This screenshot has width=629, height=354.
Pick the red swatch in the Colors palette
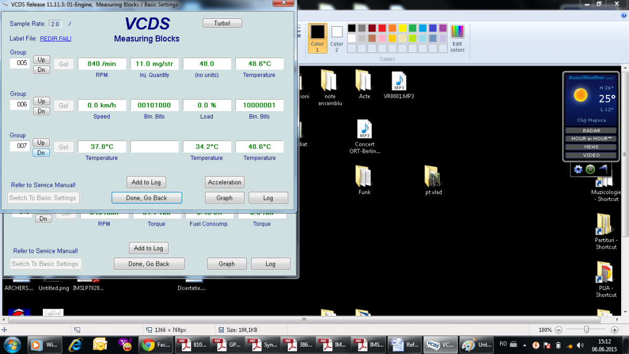[382, 28]
